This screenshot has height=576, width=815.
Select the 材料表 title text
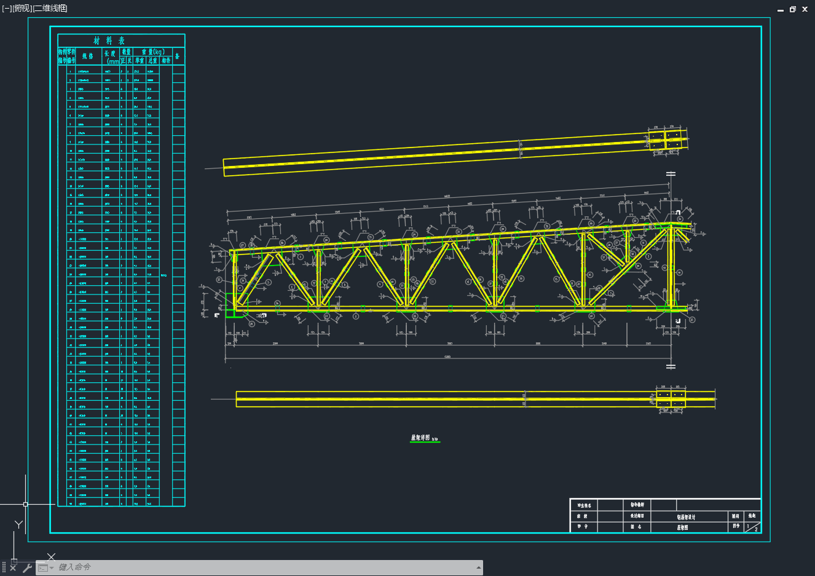pyautogui.click(x=109, y=41)
